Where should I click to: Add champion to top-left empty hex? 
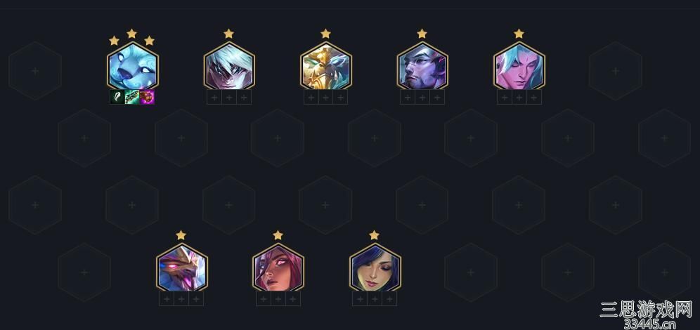point(35,71)
